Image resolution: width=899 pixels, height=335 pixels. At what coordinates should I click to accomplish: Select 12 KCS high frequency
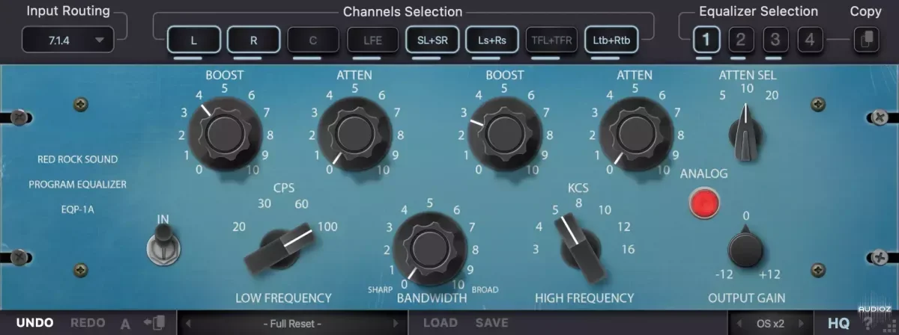coord(624,227)
